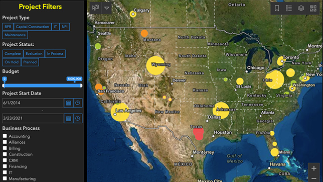The height and width of the screenshot is (182, 323).
Task: Check the Financing business process
Action: point(5,166)
